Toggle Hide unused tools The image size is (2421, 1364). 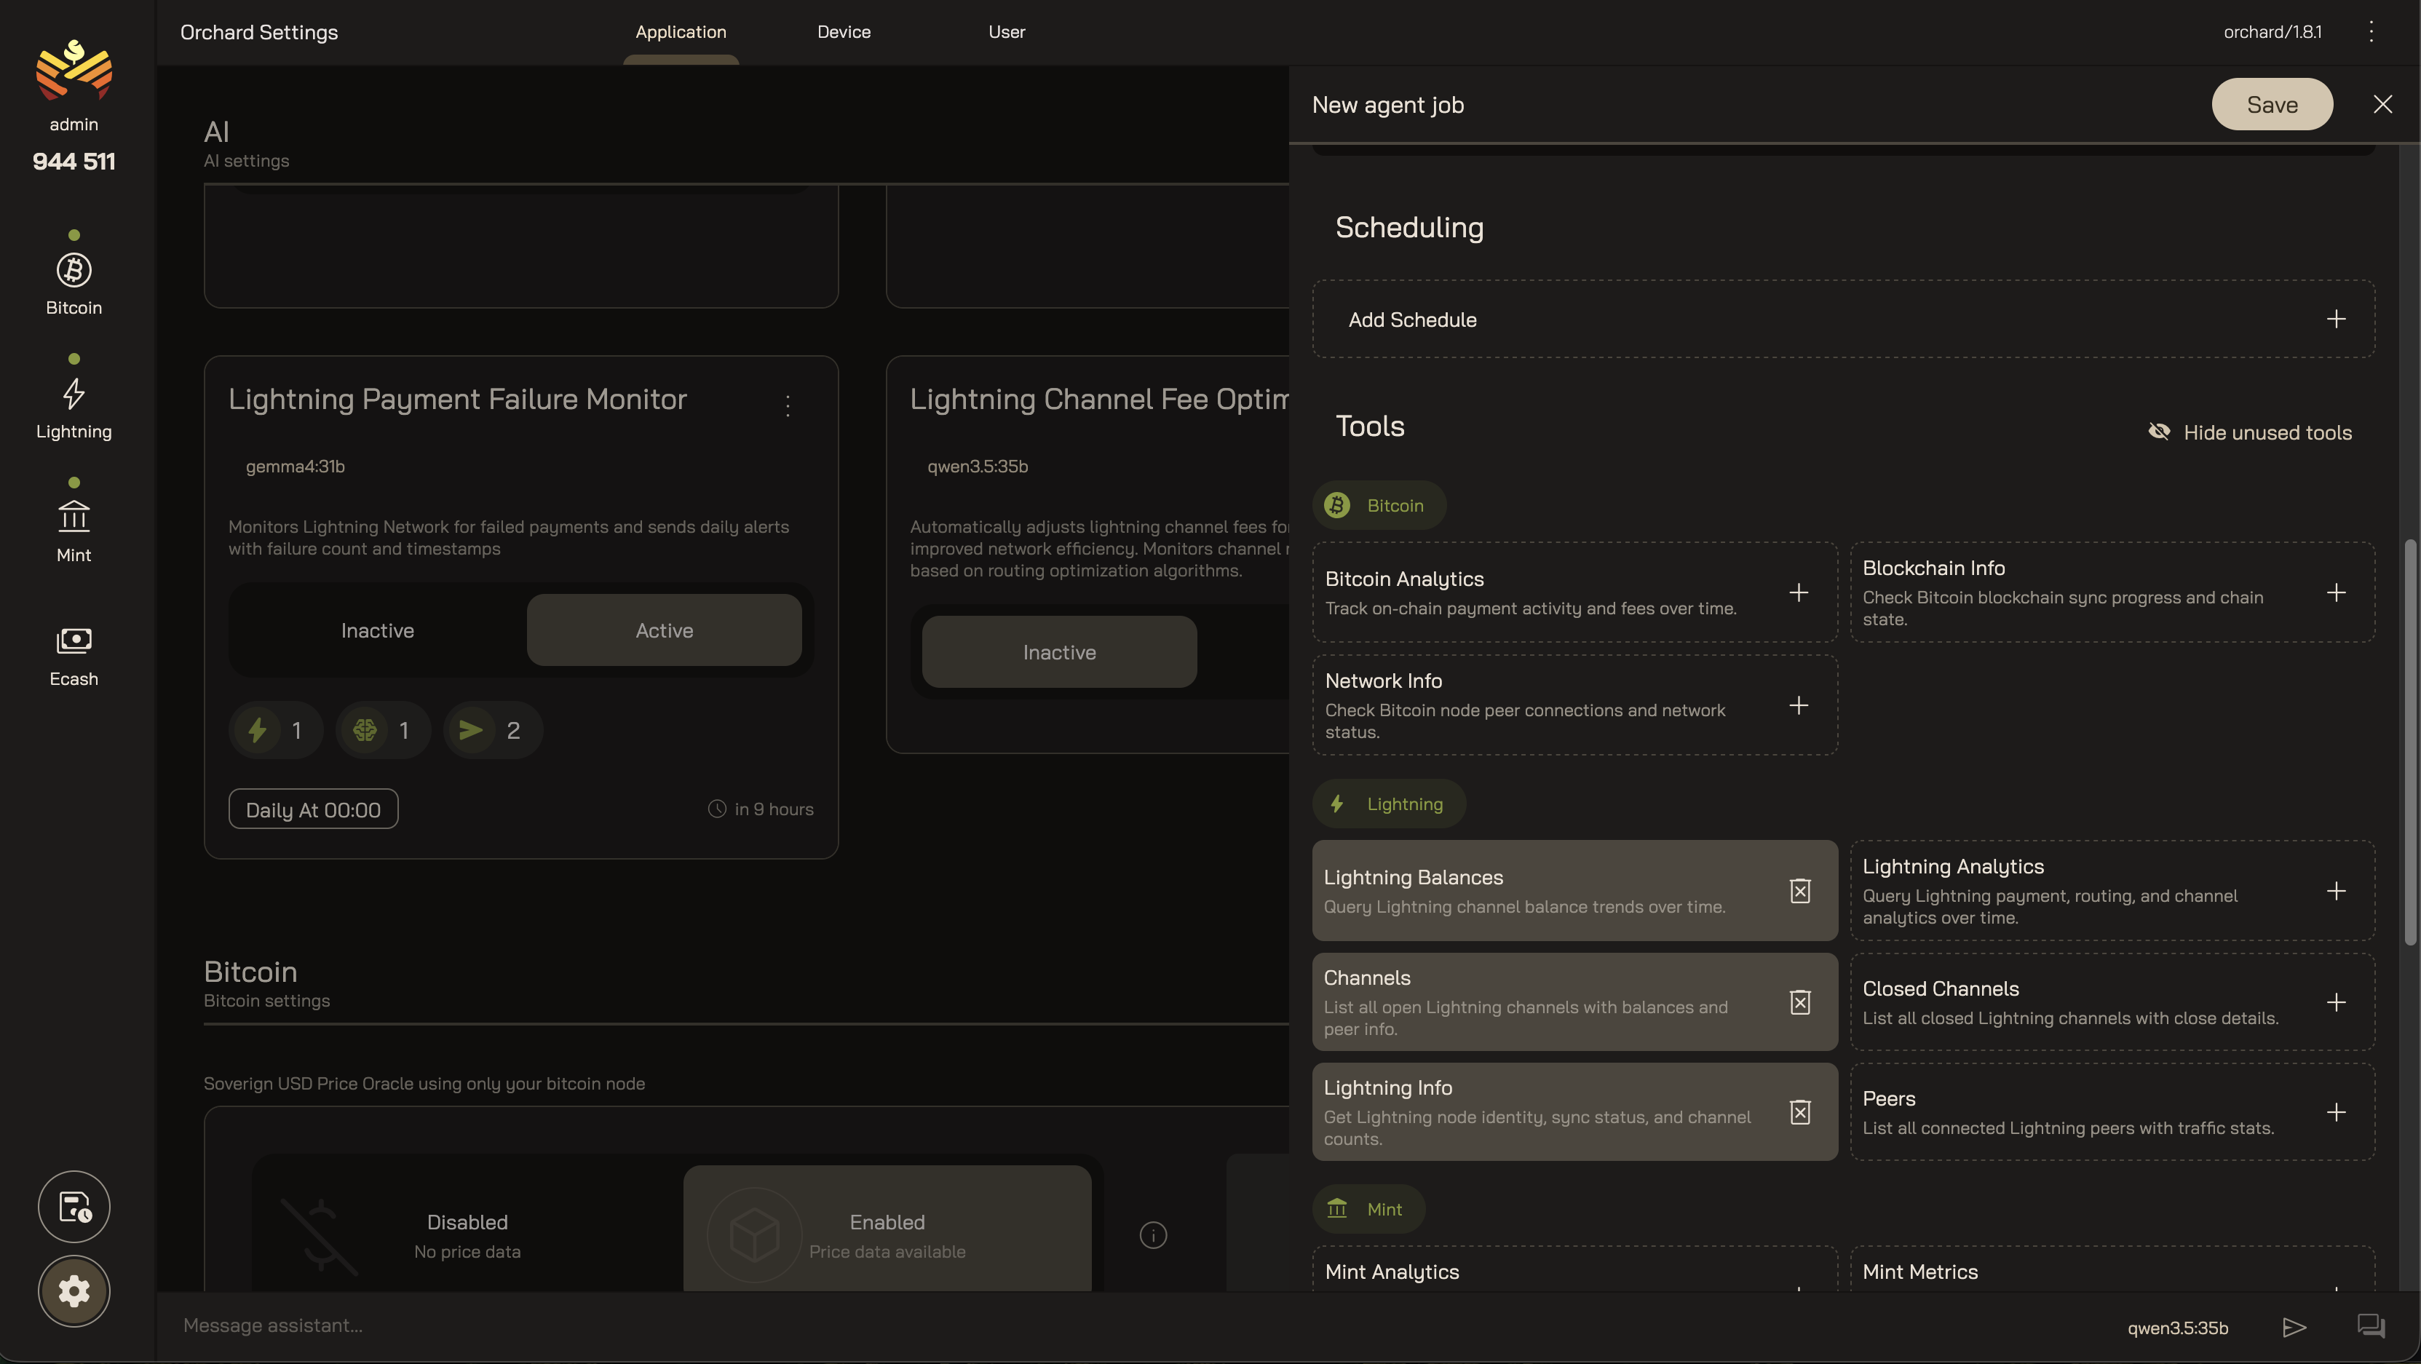(2250, 432)
